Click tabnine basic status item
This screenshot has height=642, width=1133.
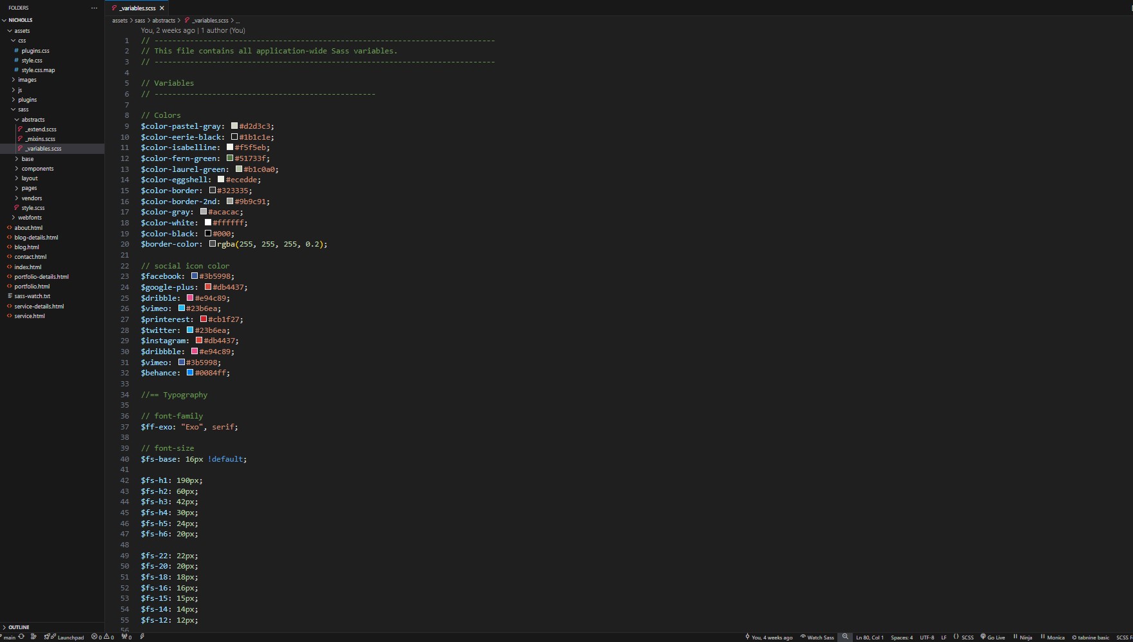1090,637
